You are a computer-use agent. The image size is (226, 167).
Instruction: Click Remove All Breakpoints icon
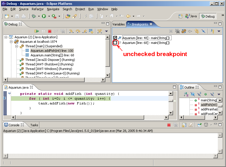[x=177, y=31]
